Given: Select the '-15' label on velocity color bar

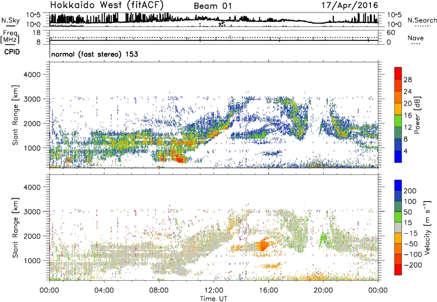Looking at the screenshot, I should point(411,233).
